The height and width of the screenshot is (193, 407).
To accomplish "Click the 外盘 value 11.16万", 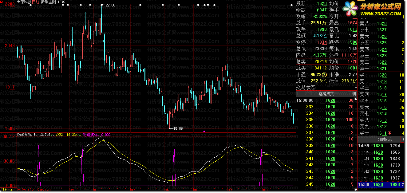I will click(x=350, y=55).
